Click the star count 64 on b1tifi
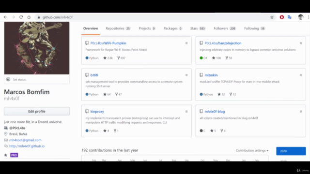 107,94
